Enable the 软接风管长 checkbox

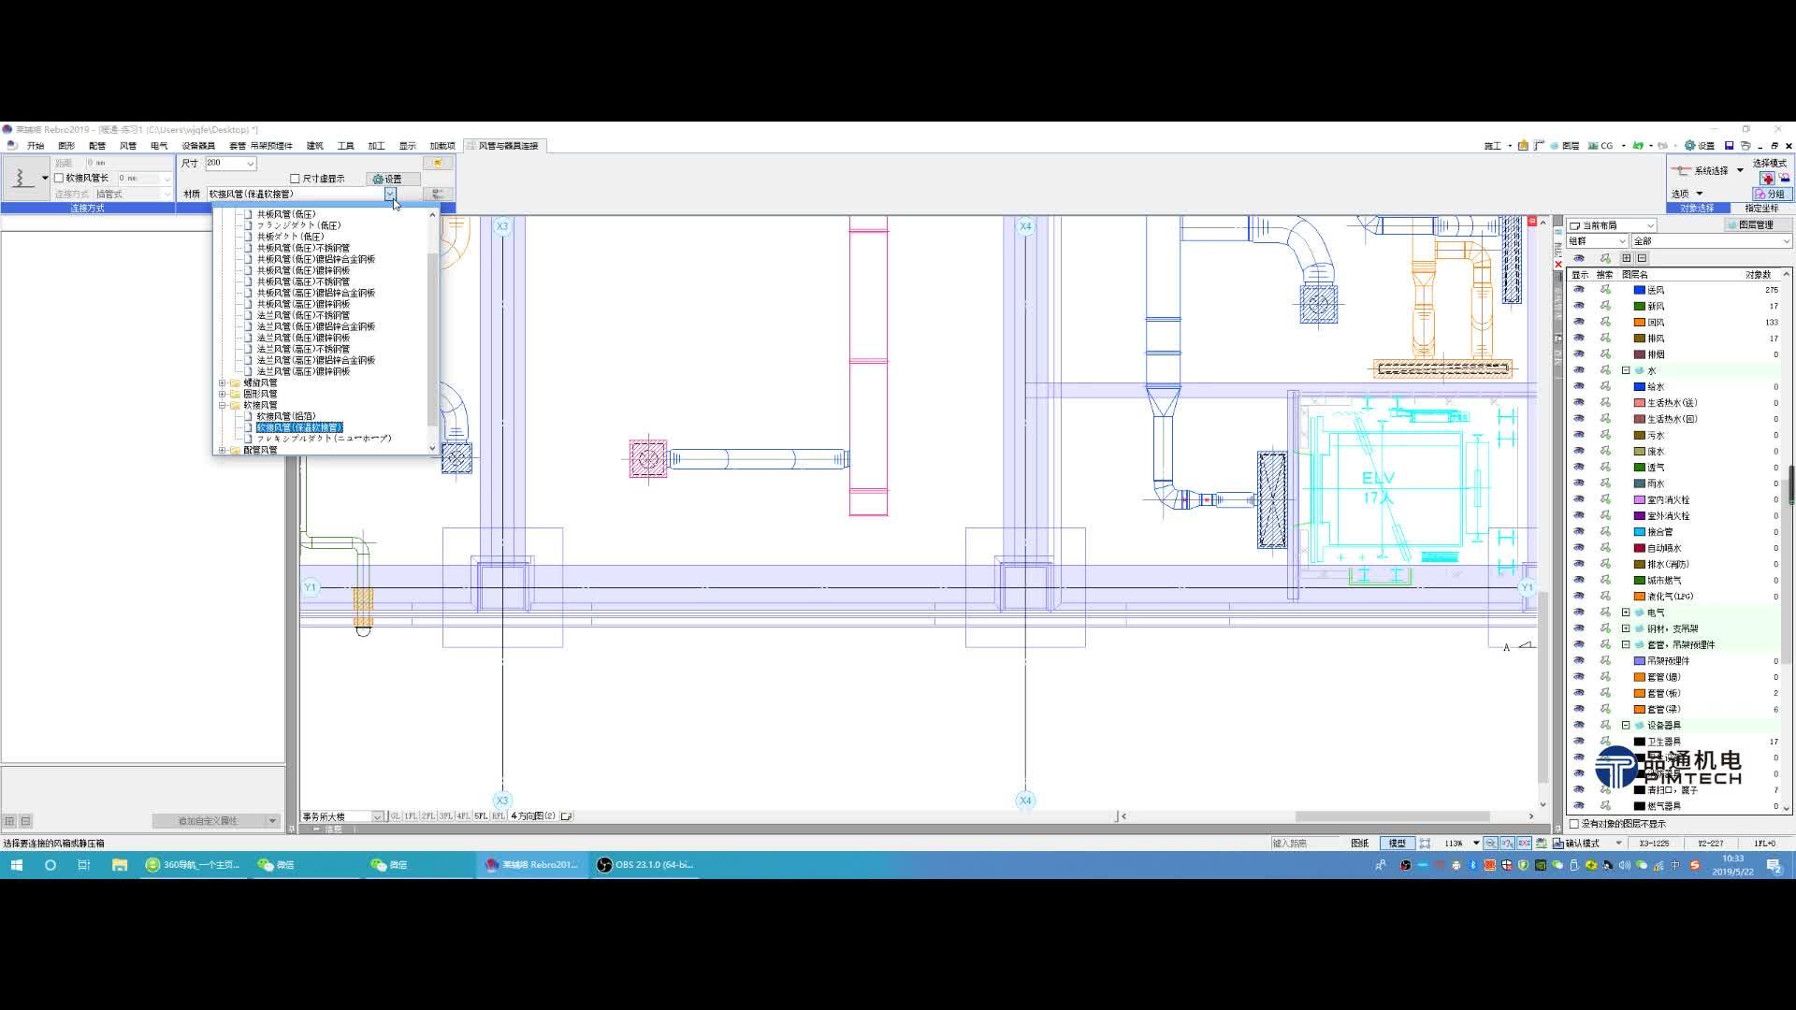60,178
